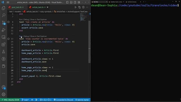Run the Ruby file with play button
Viewport: 181px width, 102px height.
tap(76, 7)
